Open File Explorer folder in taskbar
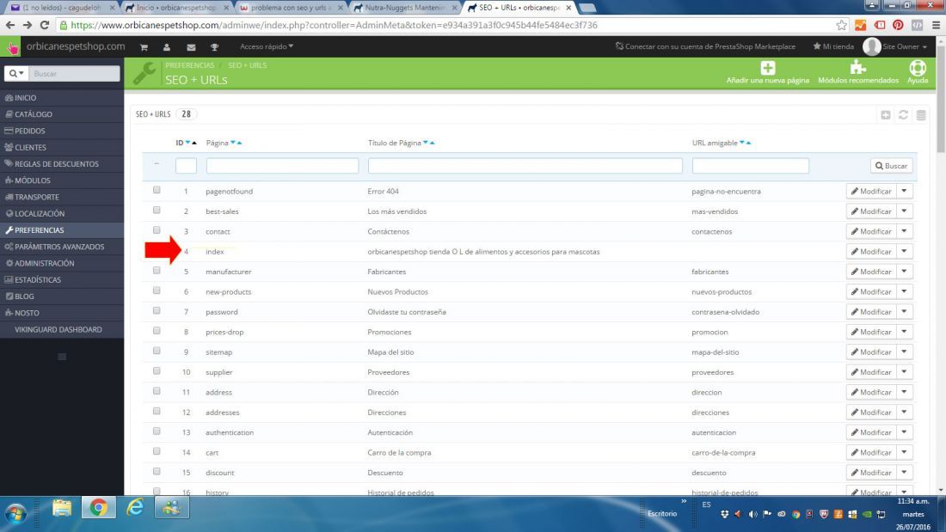The width and height of the screenshot is (946, 532). click(x=62, y=508)
